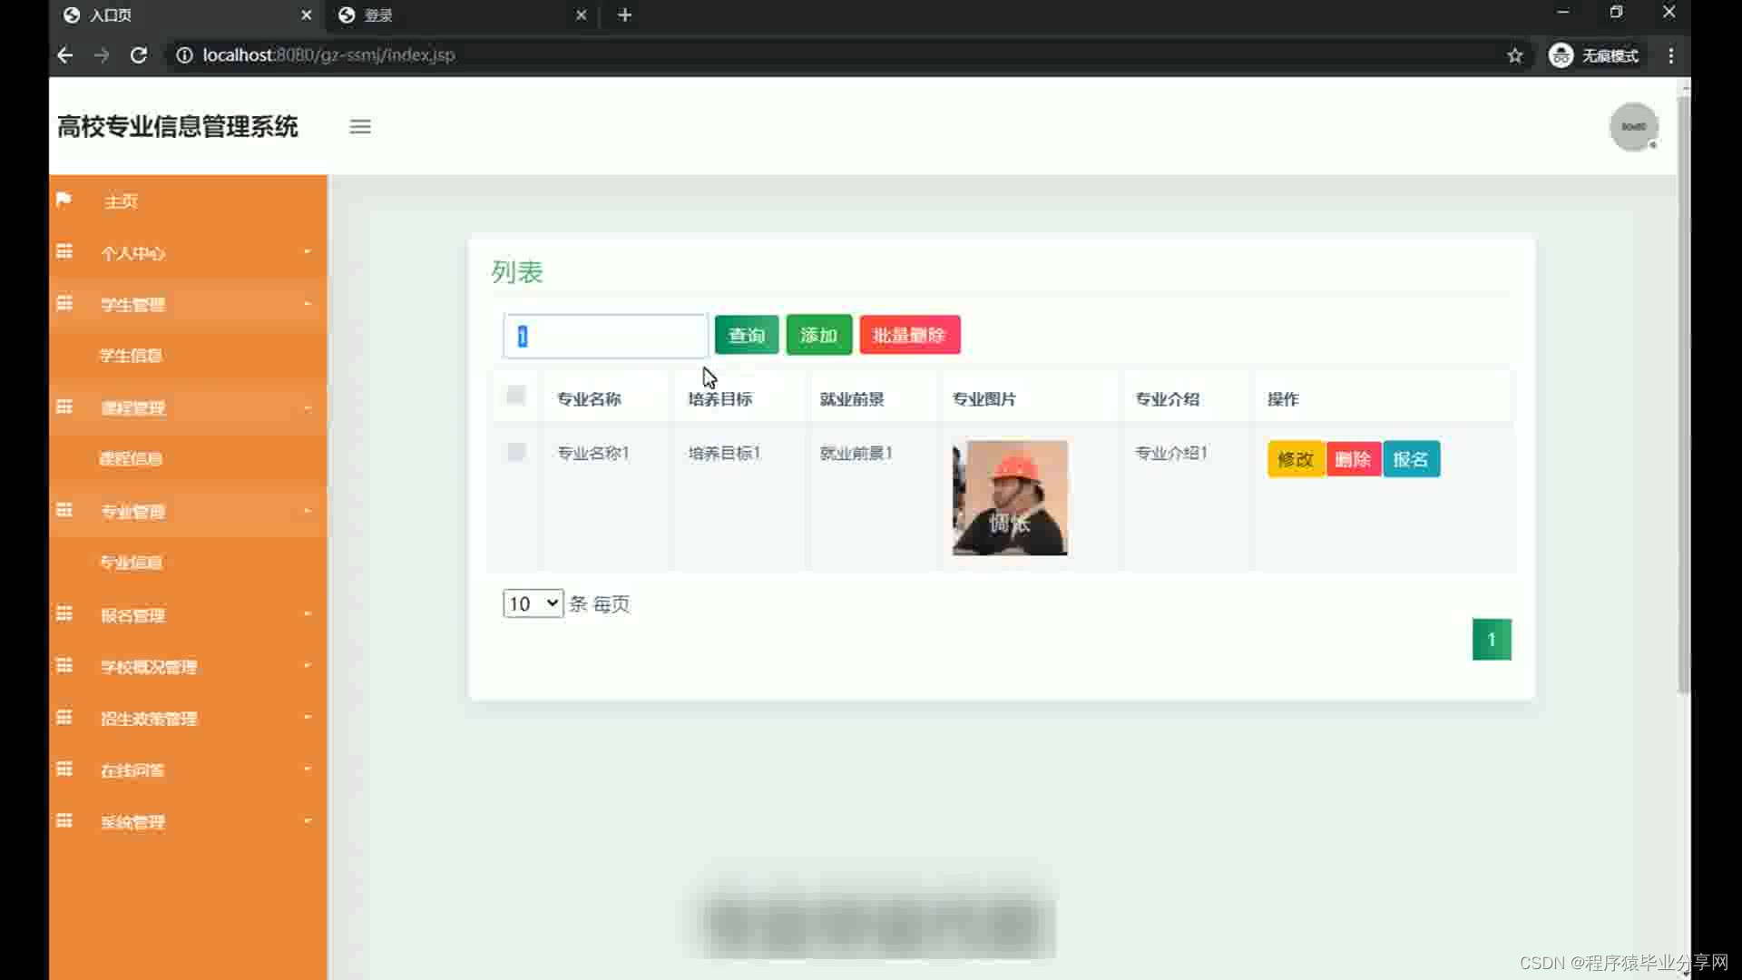Viewport: 1742px width, 980px height.
Task: Open the 学生信息 submenu item
Action: [x=131, y=356]
